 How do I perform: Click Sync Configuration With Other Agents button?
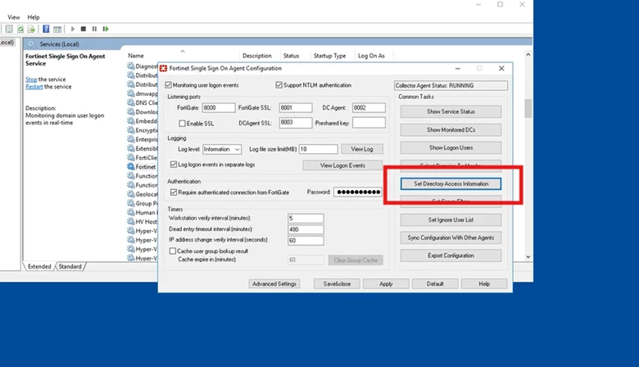[x=451, y=238]
